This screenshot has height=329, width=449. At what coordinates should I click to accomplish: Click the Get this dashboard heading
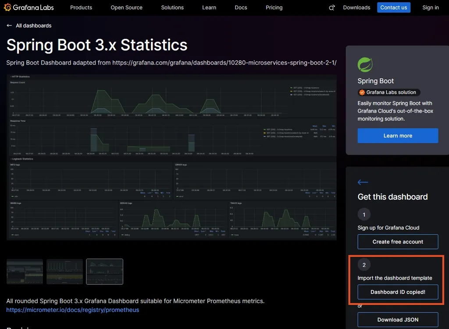(392, 197)
